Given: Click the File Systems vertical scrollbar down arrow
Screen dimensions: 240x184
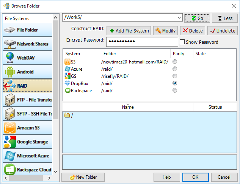Looking at the screenshot, I should [56, 172].
